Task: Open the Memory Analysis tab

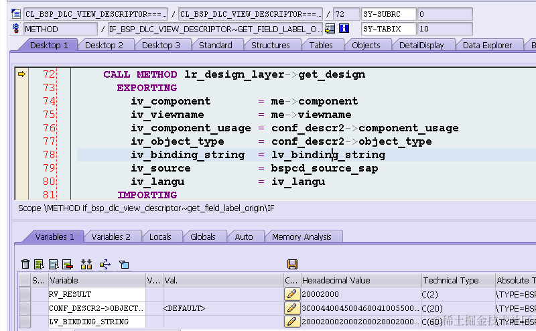Action: (301, 237)
